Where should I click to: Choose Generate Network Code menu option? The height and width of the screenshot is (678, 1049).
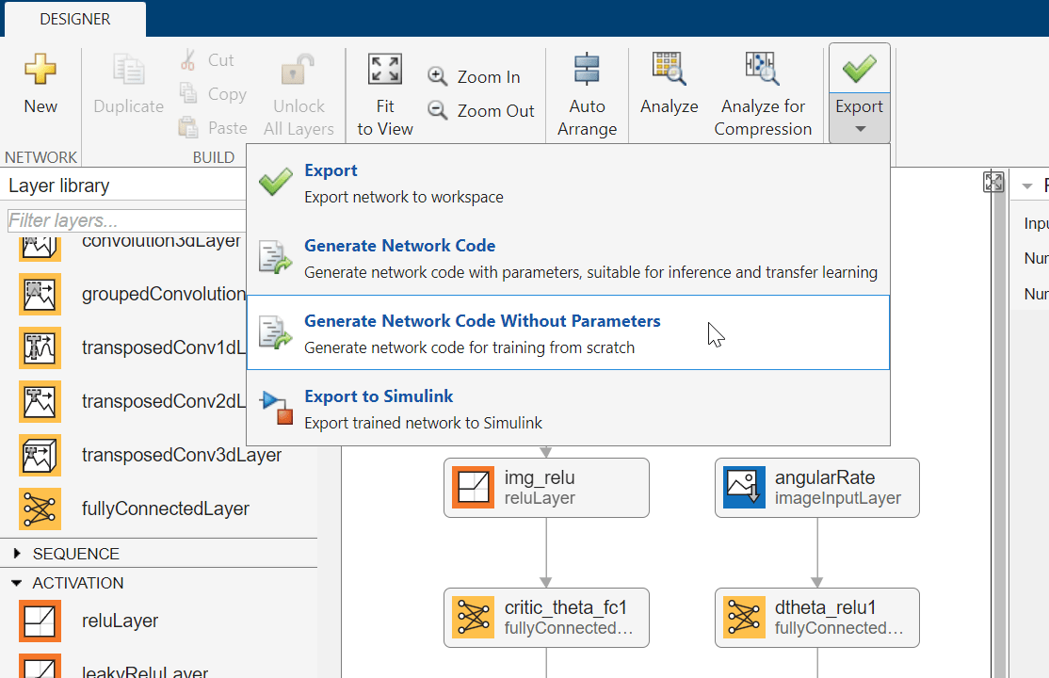(x=399, y=246)
